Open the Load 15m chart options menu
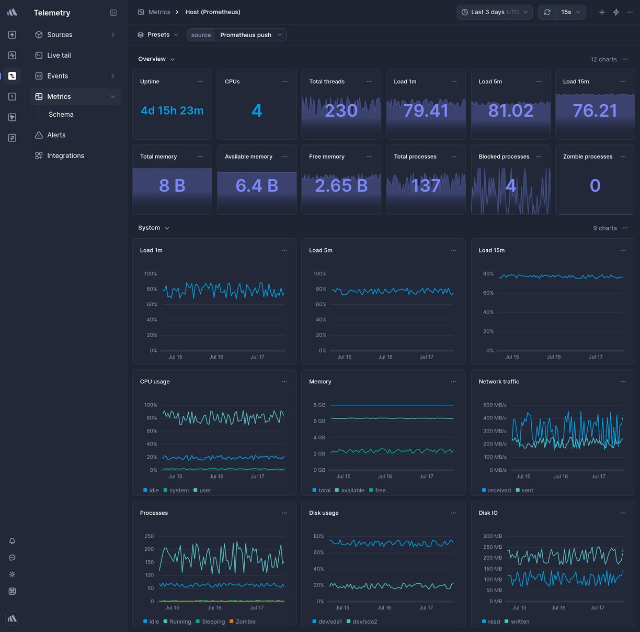640x632 pixels. 623,250
